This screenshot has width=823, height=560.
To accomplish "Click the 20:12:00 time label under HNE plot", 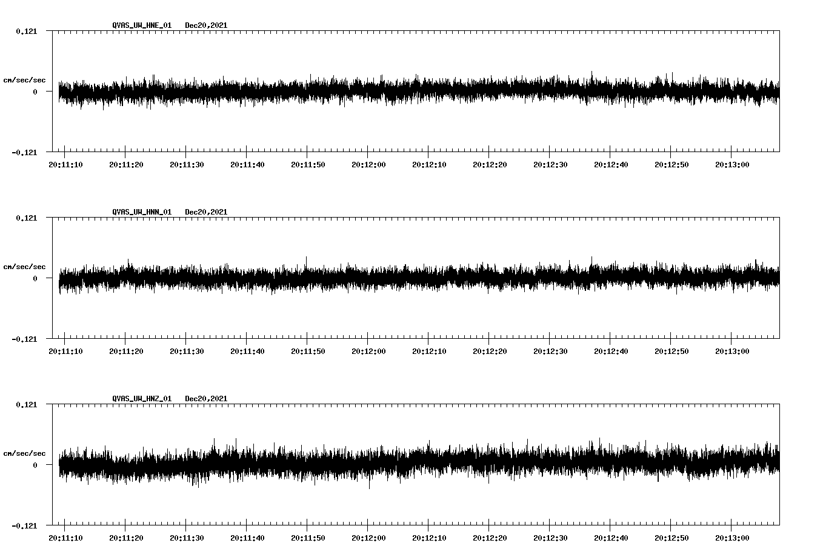I will (x=368, y=164).
